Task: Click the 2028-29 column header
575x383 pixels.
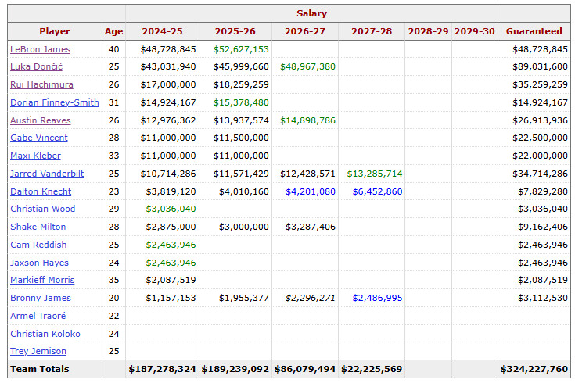Action: click(429, 31)
